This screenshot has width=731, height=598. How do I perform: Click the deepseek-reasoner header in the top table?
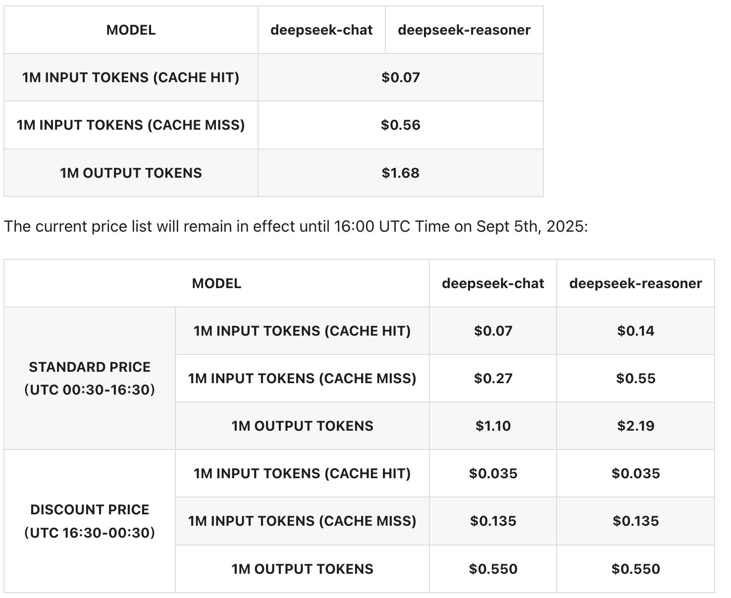(464, 30)
